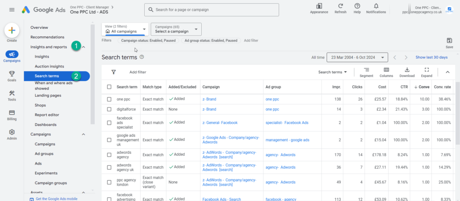
Task: Click Add filter in table toolbar
Action: pyautogui.click(x=137, y=72)
